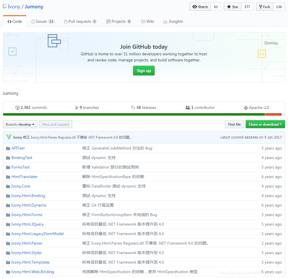Open the Pull requests tab
This screenshot has width=288, height=278.
(80, 22)
